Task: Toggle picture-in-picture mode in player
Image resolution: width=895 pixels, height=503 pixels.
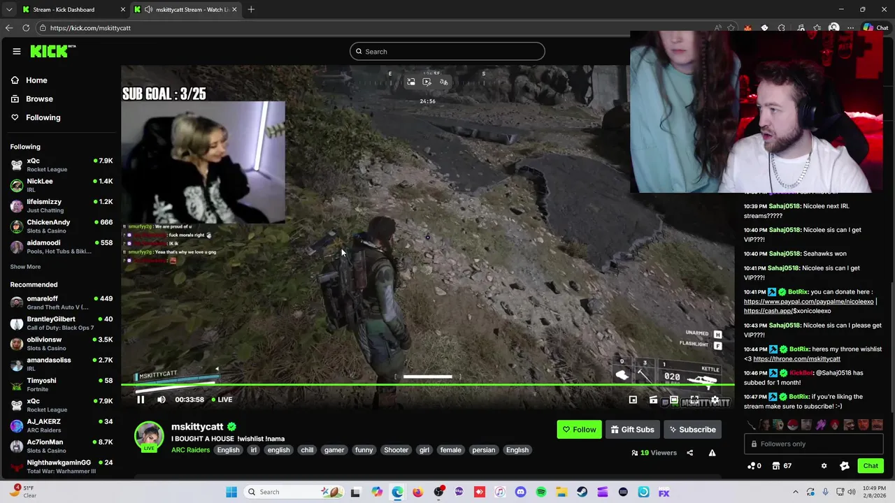Action: pyautogui.click(x=633, y=400)
